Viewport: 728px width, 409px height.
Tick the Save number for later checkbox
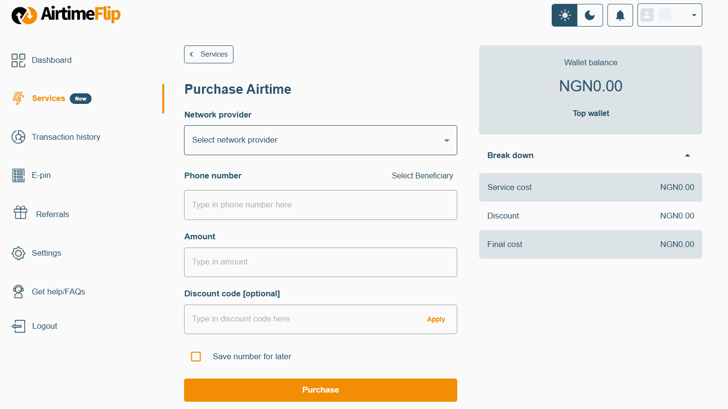click(x=196, y=357)
